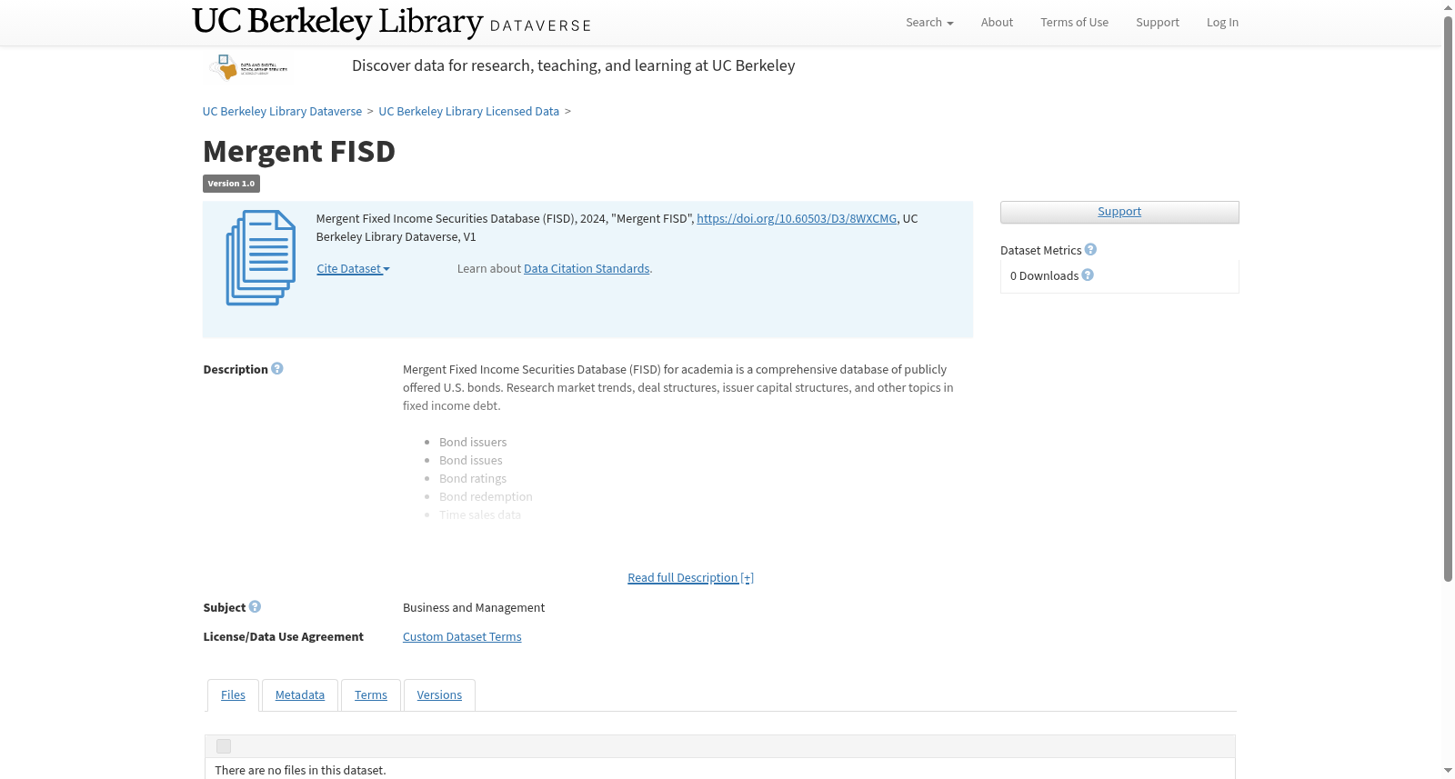Switch to the Files tab

pyautogui.click(x=233, y=695)
